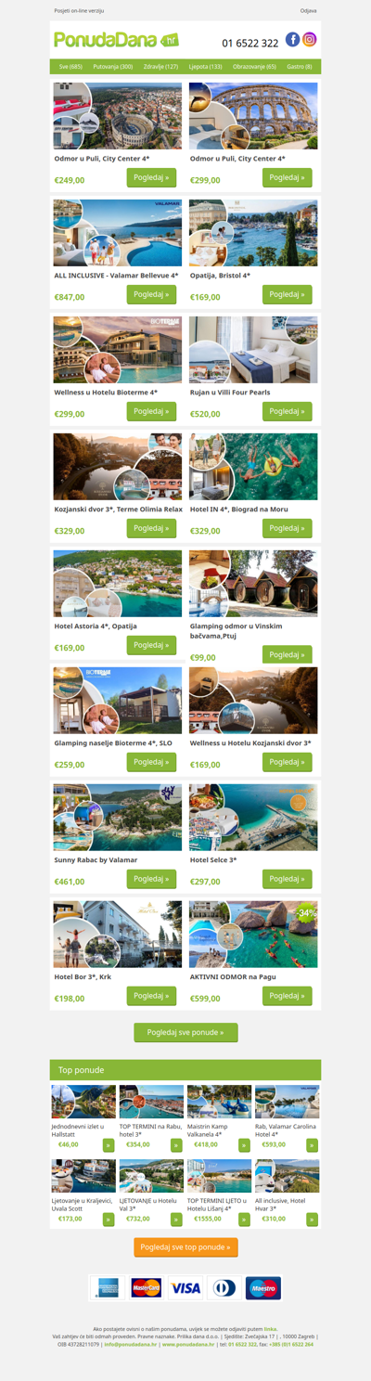Screen dimensions: 371x1381
Task: Click the American Express card icon
Action: pos(108,1288)
